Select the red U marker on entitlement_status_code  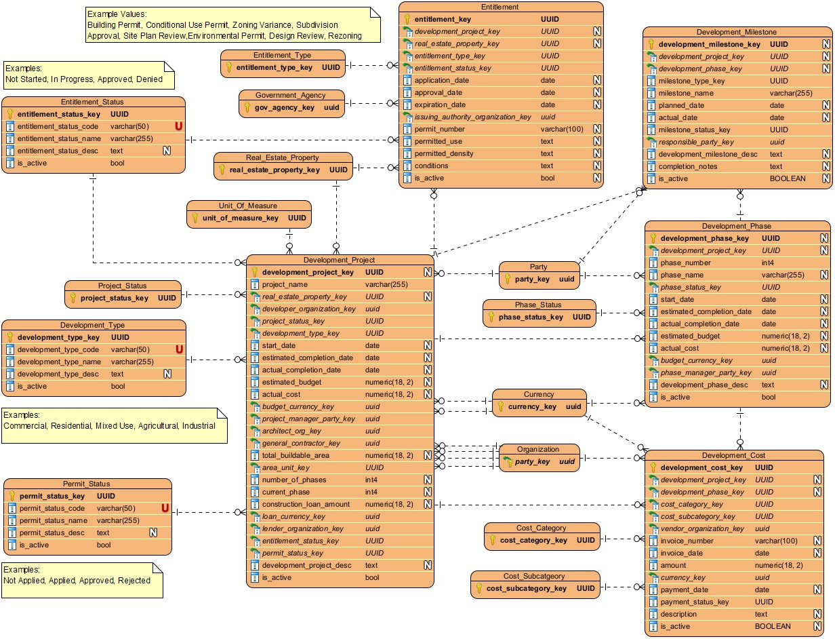tap(179, 126)
